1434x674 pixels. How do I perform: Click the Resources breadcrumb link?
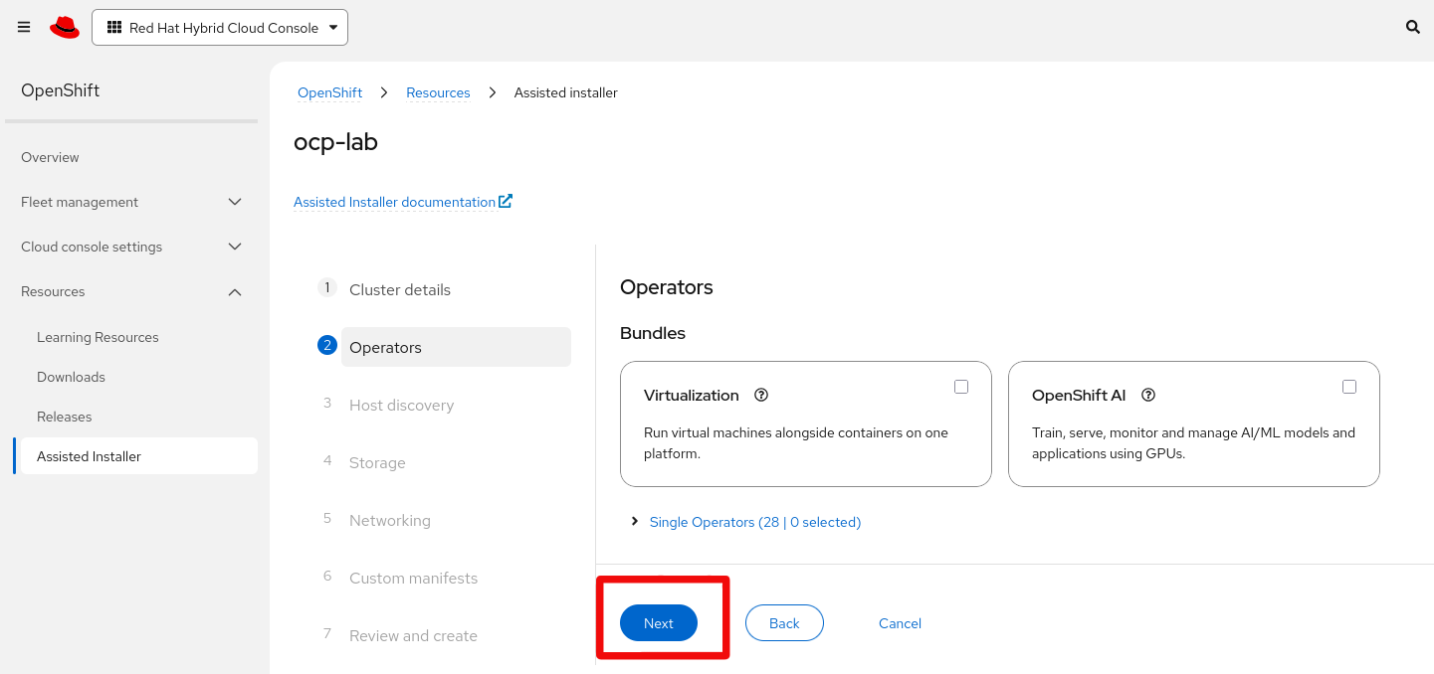(x=438, y=92)
